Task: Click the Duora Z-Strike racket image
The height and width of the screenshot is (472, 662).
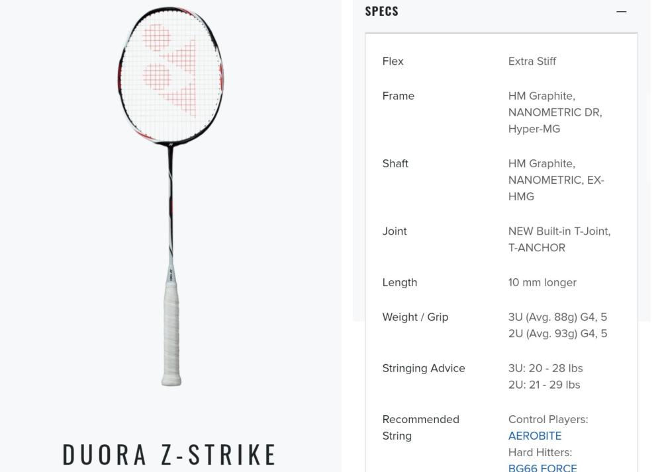Action: pyautogui.click(x=171, y=196)
